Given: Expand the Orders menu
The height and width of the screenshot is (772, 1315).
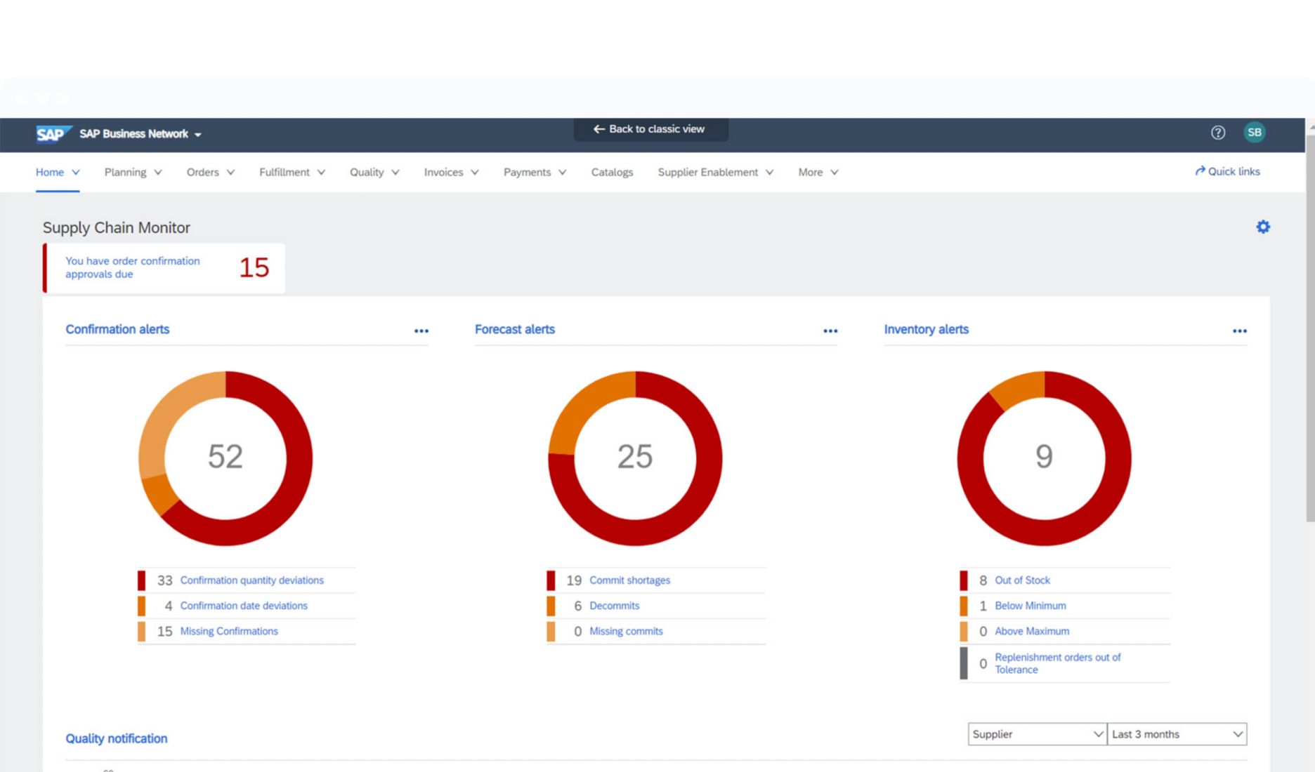Looking at the screenshot, I should [210, 172].
